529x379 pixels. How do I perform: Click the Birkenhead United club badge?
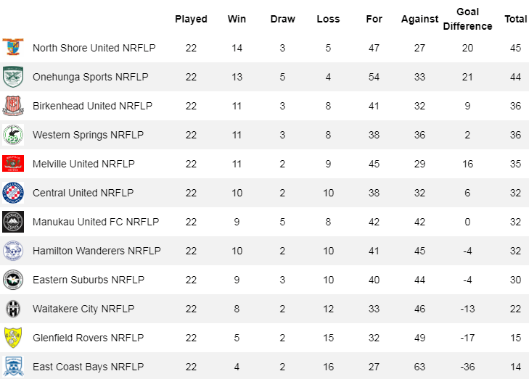pos(13,106)
